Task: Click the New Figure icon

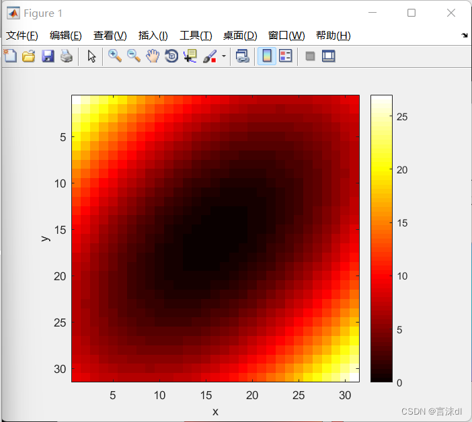Action: click(x=10, y=56)
